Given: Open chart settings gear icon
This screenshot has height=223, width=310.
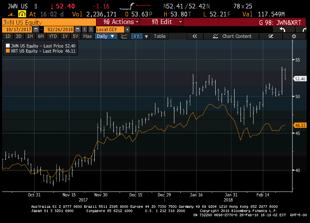Looking at the screenshot, I should (x=294, y=36).
